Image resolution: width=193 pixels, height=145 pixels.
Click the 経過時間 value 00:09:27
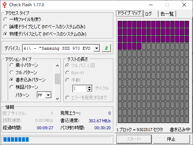pyautogui.click(x=45, y=128)
